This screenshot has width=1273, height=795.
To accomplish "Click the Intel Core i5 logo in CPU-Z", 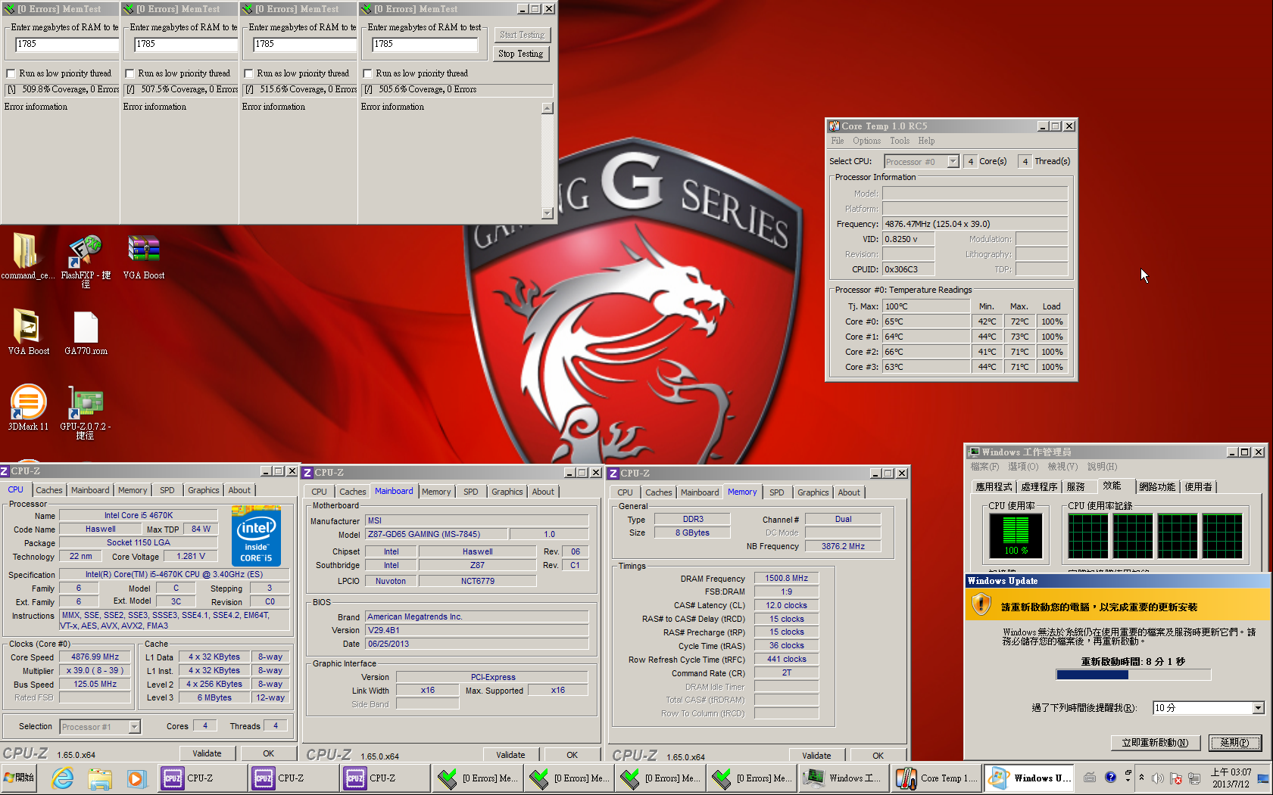I will 256,536.
